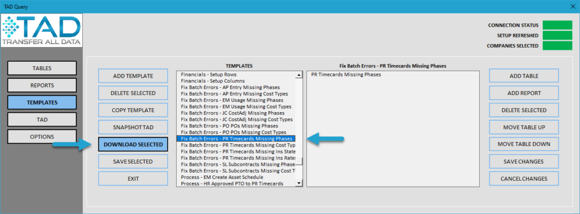
Task: Select JC CostAdj Missing Cost Types template
Action: 236,119
